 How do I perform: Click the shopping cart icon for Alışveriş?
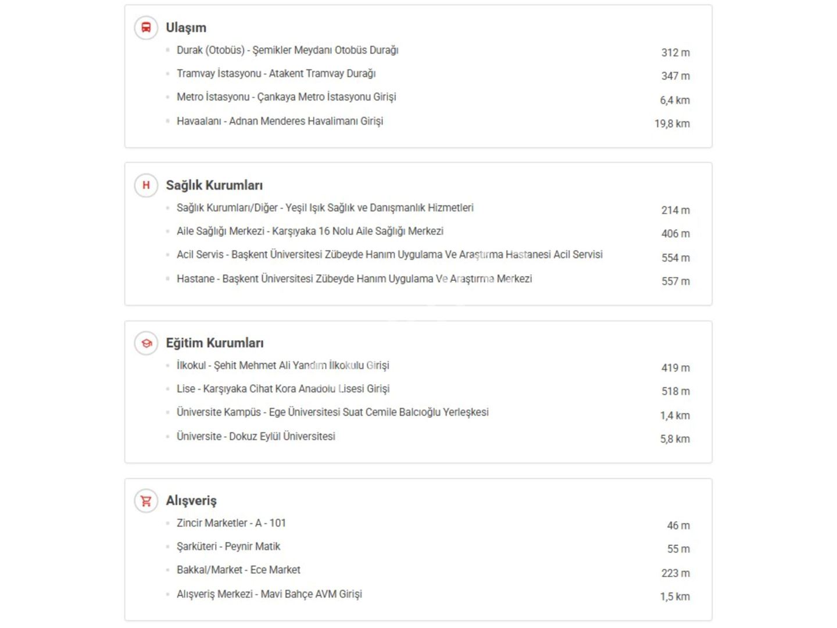pos(146,501)
